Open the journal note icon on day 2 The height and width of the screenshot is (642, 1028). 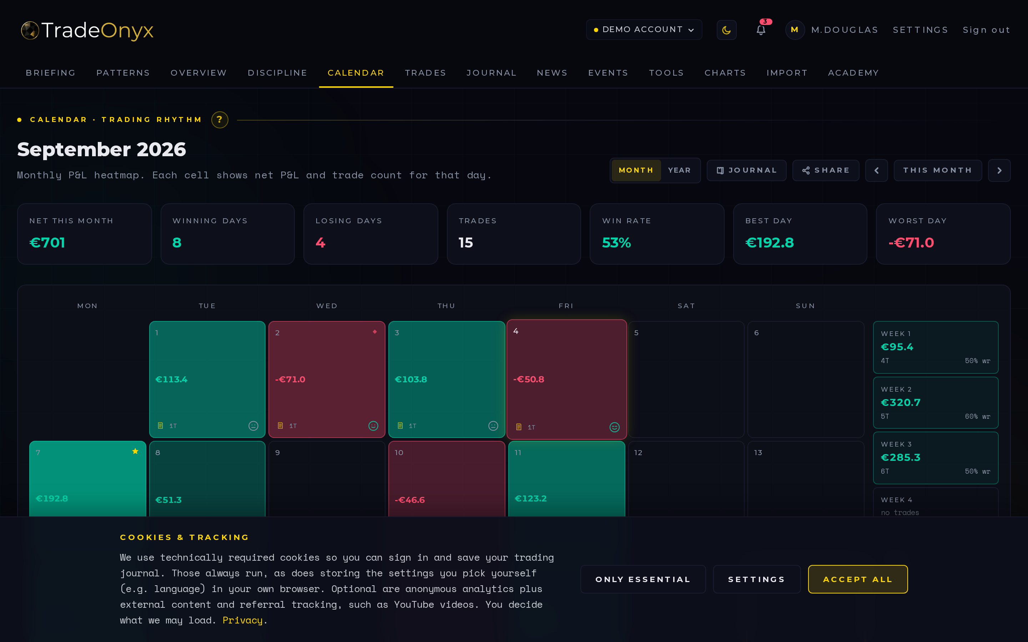(x=280, y=426)
